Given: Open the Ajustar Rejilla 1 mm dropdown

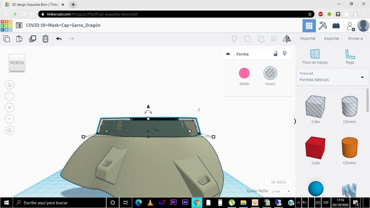Looking at the screenshot, I should [281, 191].
